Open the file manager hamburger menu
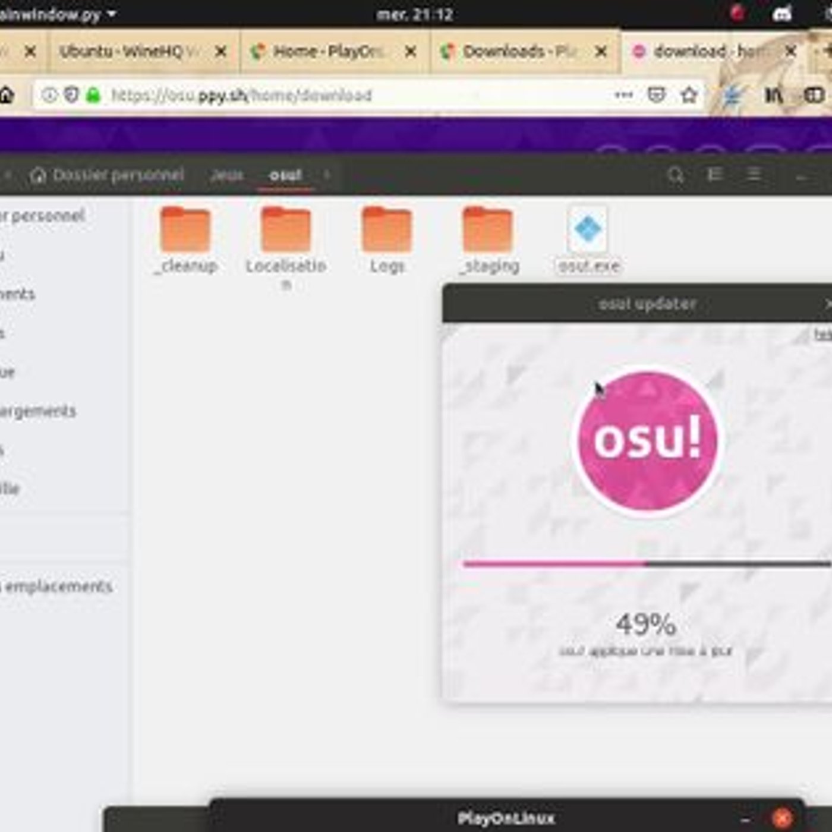 754,174
